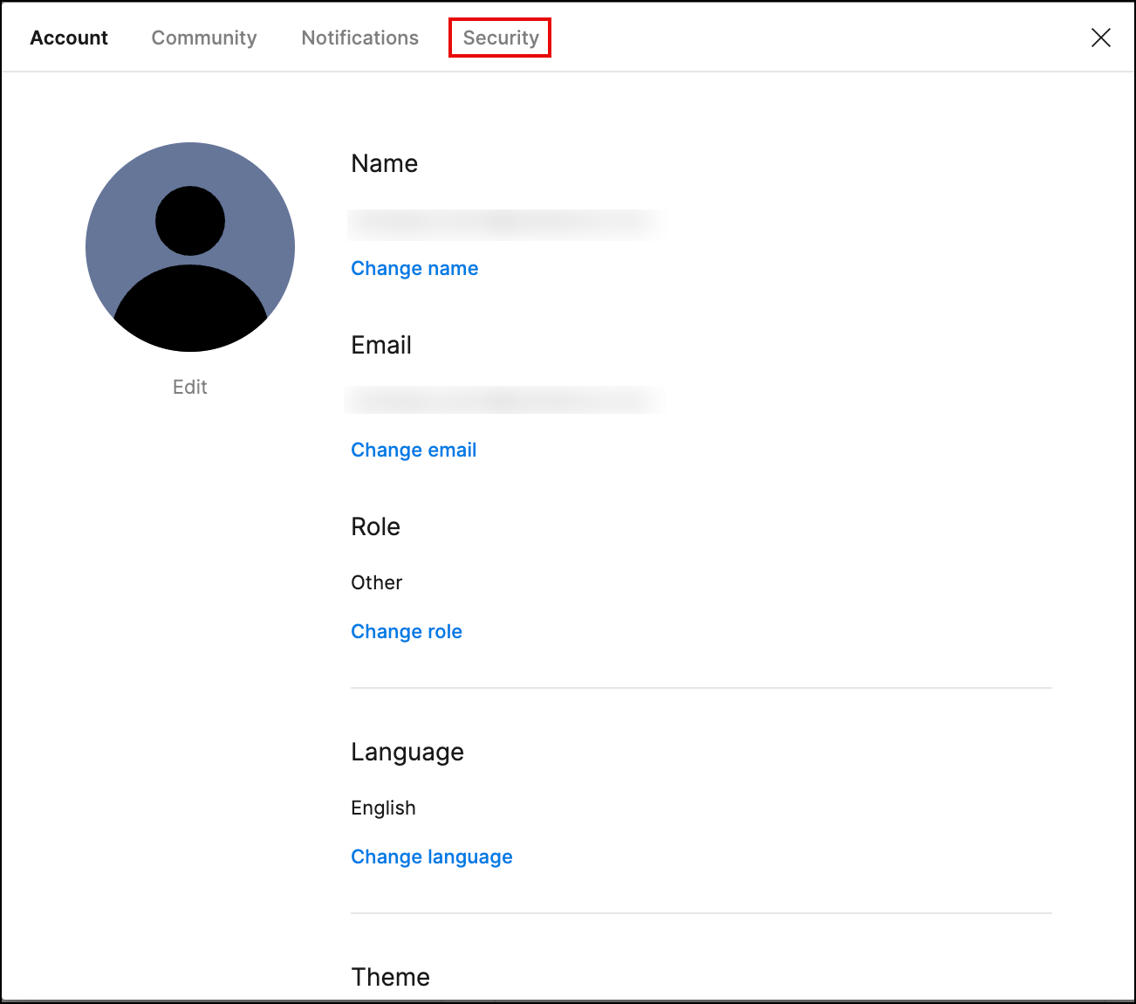Screen dimensions: 1136x1004
Task: Click the Theme section heading
Action: [x=390, y=977]
